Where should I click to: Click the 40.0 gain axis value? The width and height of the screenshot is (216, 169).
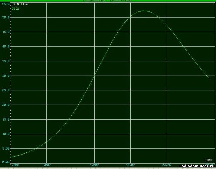pos(6,47)
